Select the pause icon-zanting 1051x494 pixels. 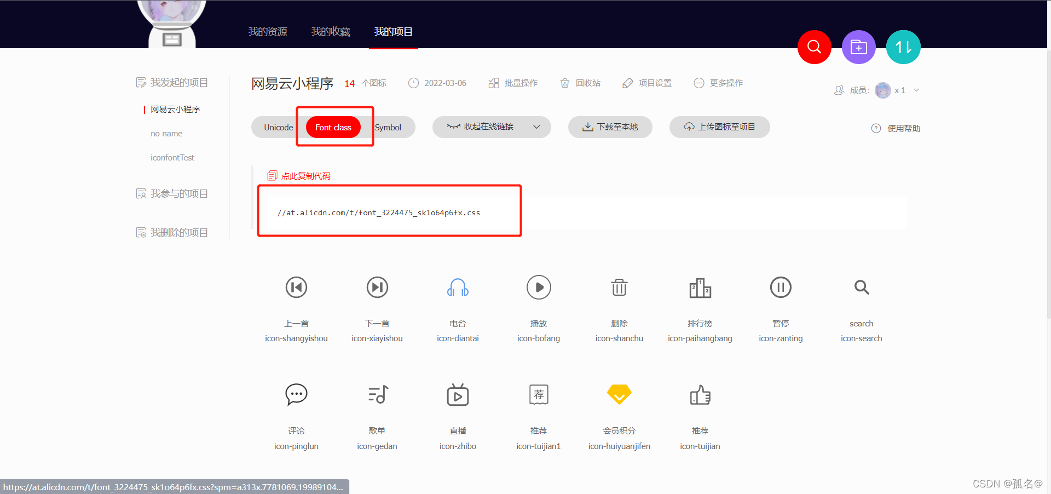[x=781, y=287]
